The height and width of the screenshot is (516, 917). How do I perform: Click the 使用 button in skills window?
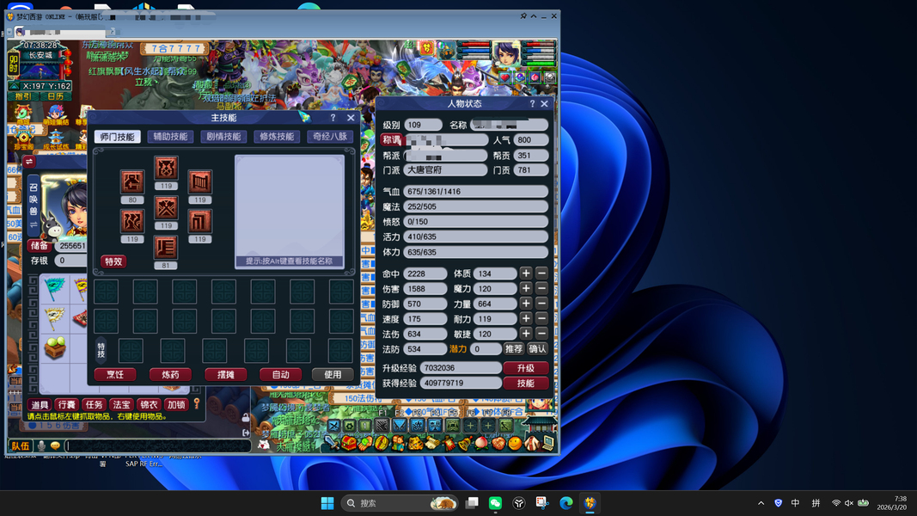pyautogui.click(x=333, y=374)
